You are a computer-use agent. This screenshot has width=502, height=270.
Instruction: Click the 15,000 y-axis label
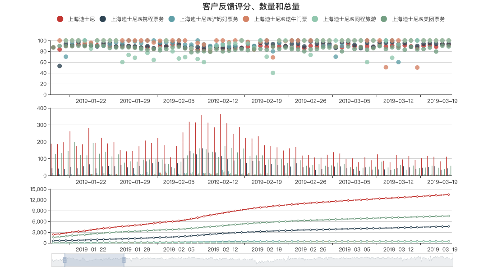(38, 189)
